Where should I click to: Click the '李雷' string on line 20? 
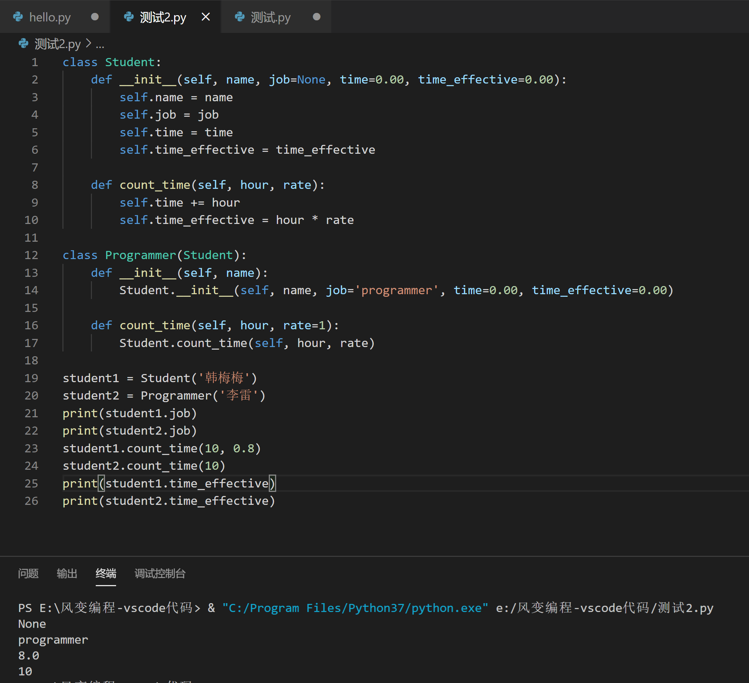click(x=238, y=395)
